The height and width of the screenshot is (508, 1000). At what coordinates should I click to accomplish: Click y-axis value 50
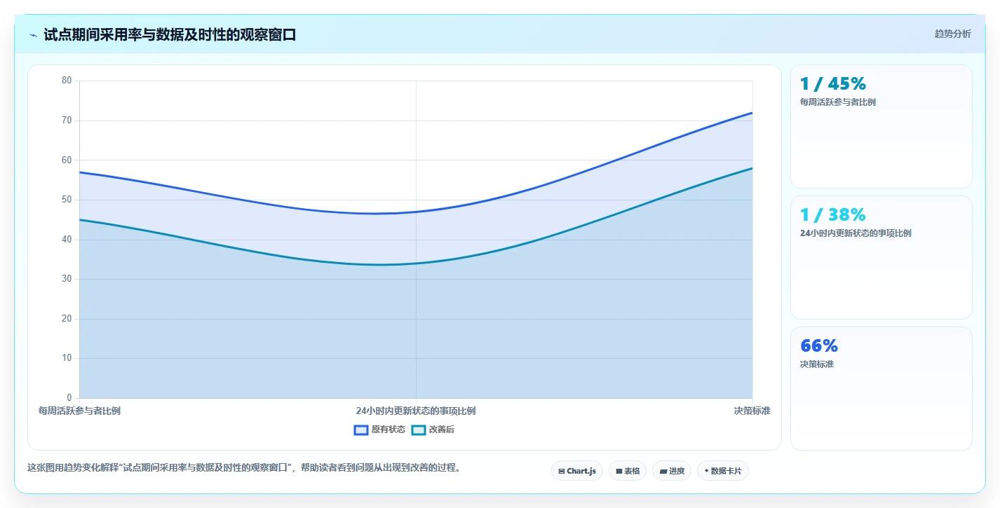(x=67, y=200)
